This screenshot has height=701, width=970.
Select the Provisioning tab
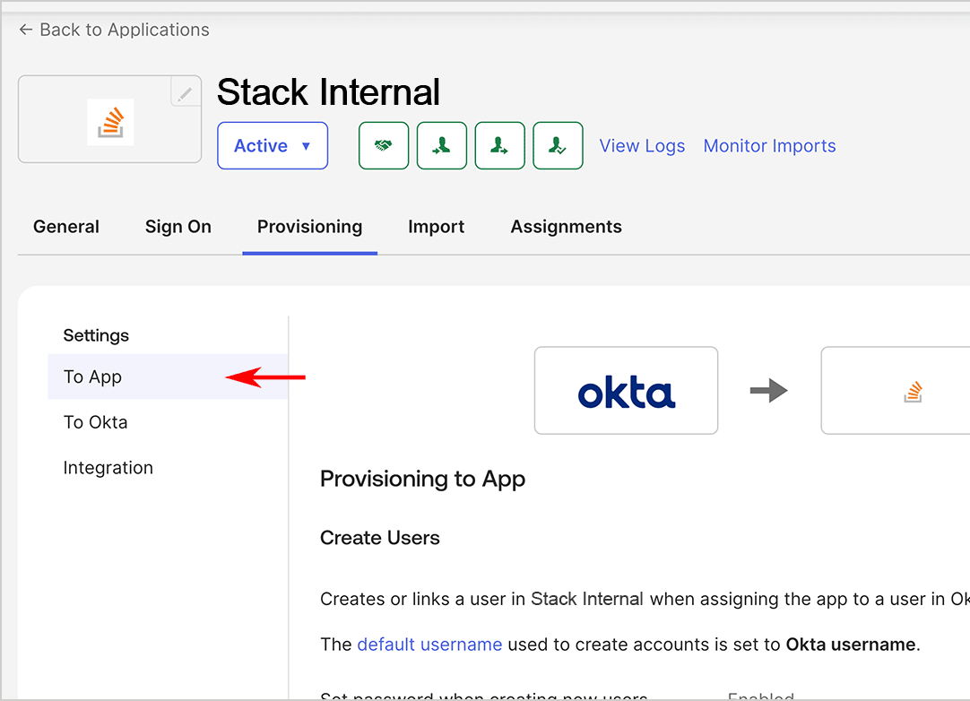tap(309, 227)
